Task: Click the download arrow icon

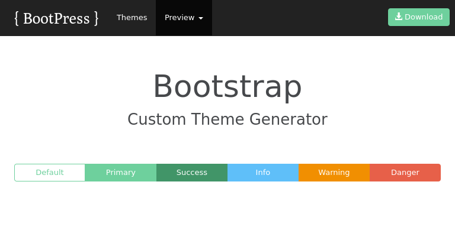Action: [x=399, y=17]
